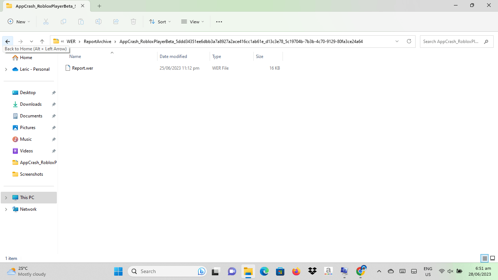Open the See more menu

point(219,22)
